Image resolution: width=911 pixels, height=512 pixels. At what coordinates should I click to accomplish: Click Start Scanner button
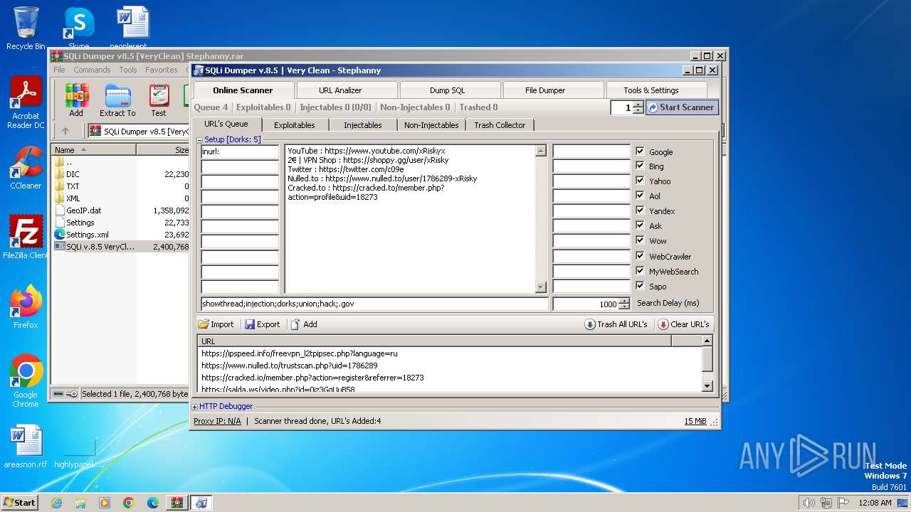[x=682, y=107]
